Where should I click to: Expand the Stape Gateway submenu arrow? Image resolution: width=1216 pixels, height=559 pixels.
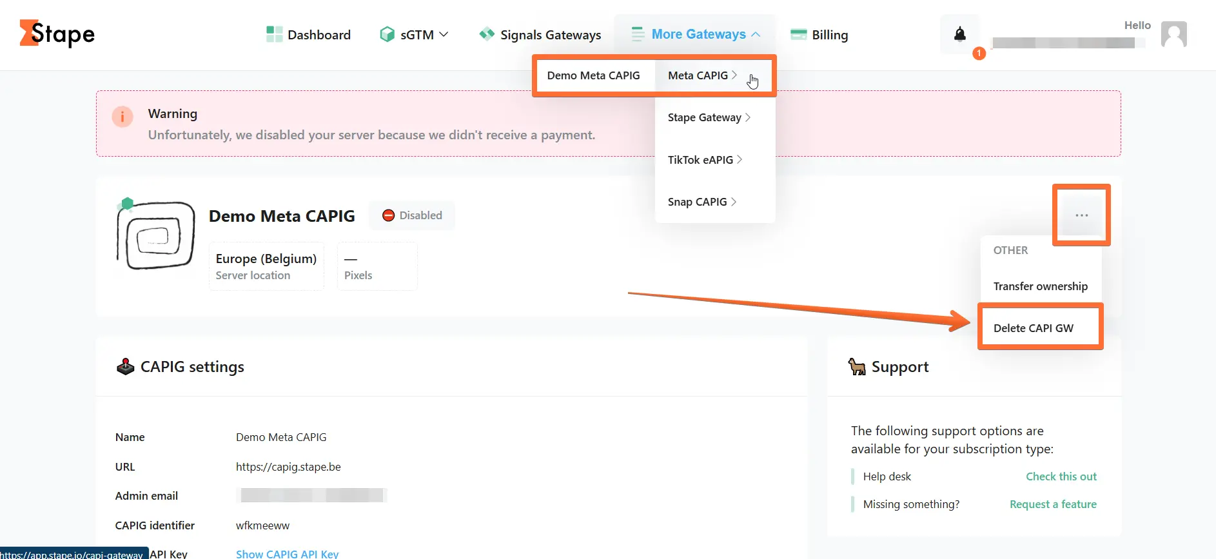[x=748, y=117]
